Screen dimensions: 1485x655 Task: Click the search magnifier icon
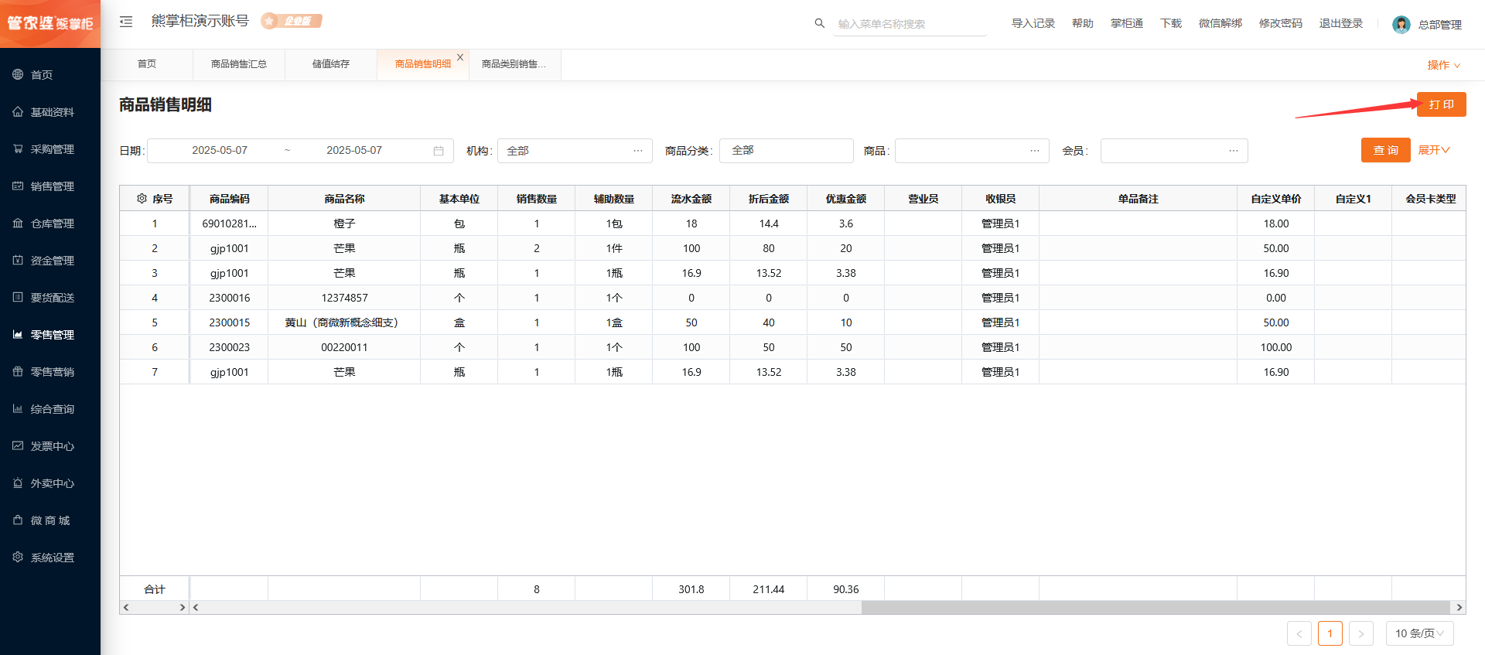click(x=819, y=23)
